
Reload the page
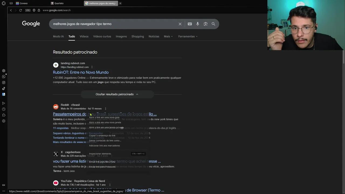click(20, 10)
